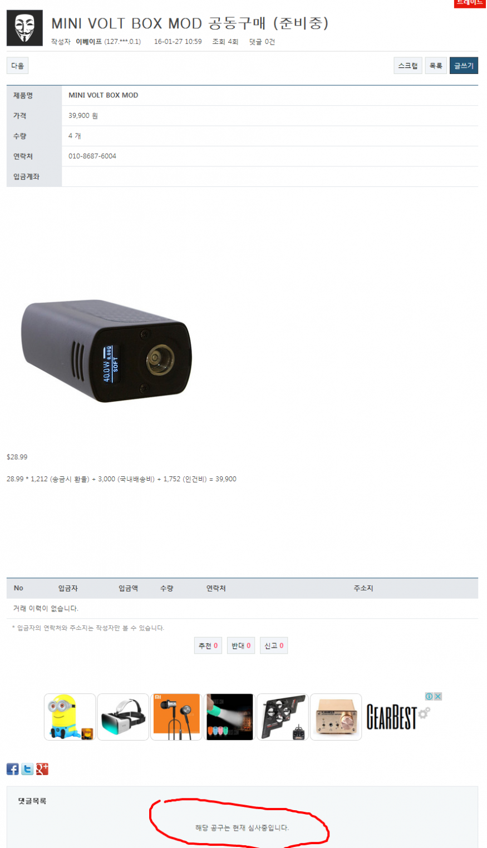Click the 글쓰기 write button

click(x=464, y=66)
